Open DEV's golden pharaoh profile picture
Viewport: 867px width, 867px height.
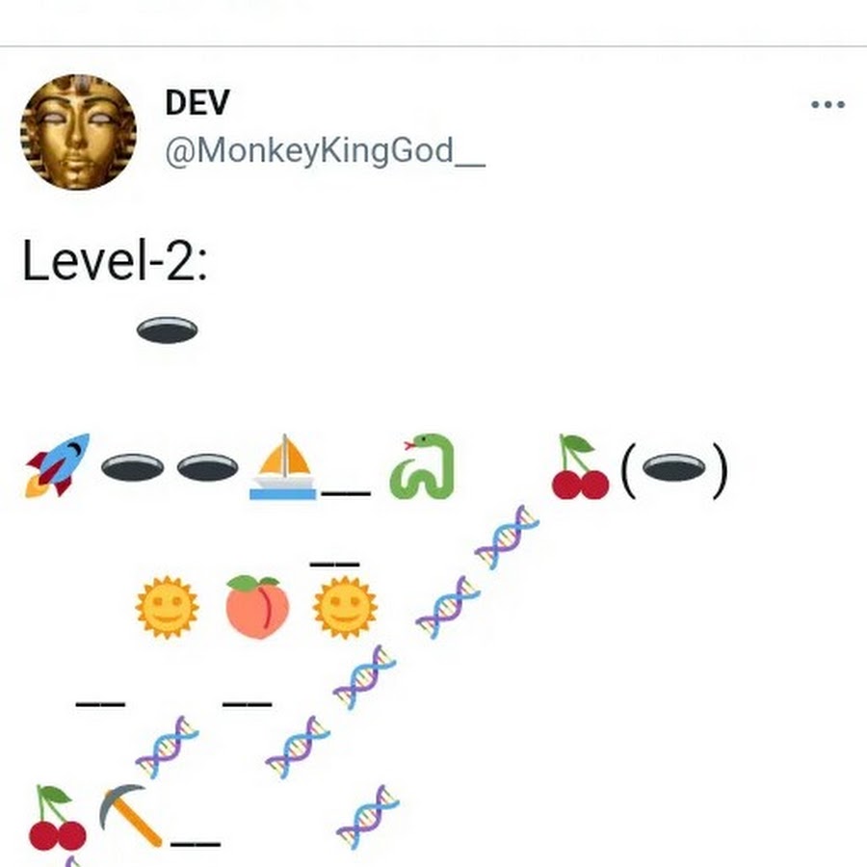click(79, 132)
